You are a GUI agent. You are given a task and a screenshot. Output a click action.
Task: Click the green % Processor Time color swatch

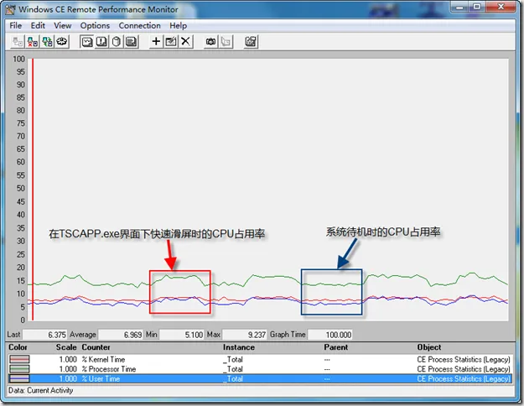pos(19,369)
